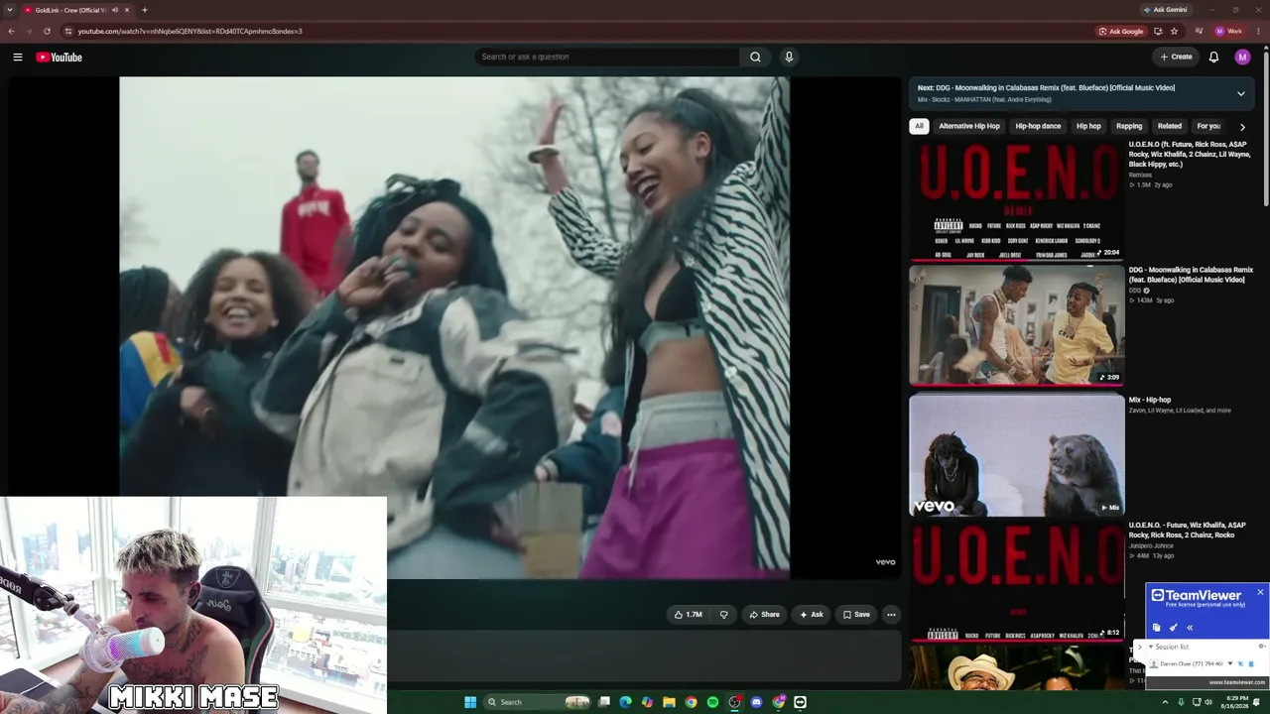Click the Windows taskbar Search box
This screenshot has width=1270, height=714.
pyautogui.click(x=538, y=702)
